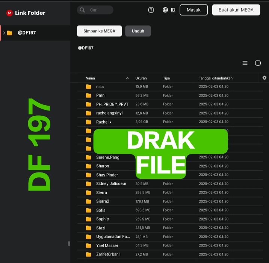
Task: Click the search magnifier icon
Action: (82, 10)
